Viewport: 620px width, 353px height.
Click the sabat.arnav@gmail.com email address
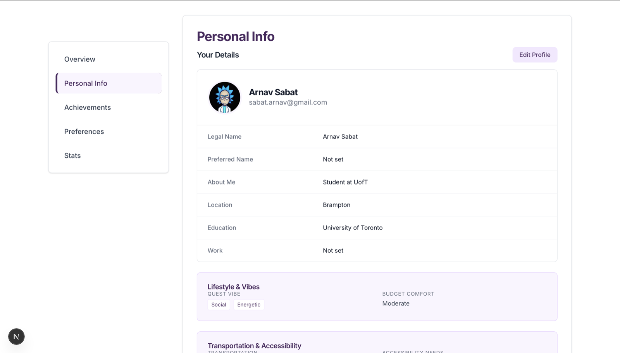(x=288, y=102)
